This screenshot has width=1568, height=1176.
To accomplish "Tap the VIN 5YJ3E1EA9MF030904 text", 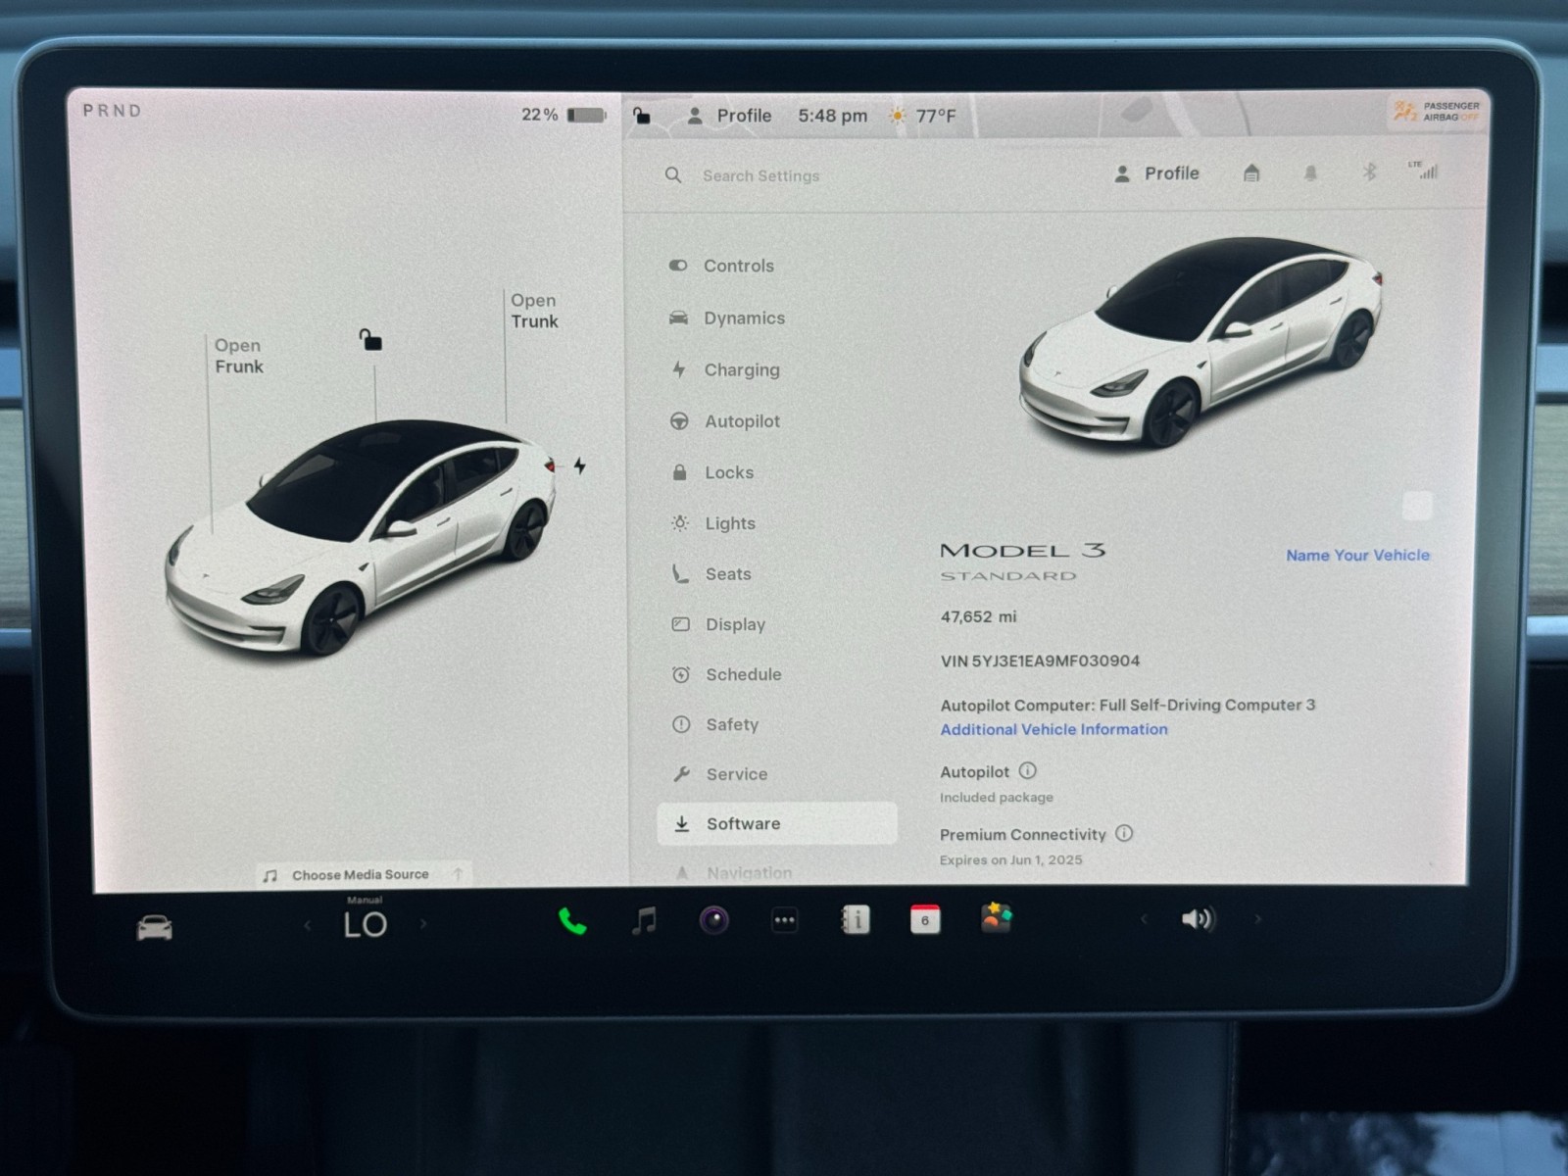I will pos(1040,661).
